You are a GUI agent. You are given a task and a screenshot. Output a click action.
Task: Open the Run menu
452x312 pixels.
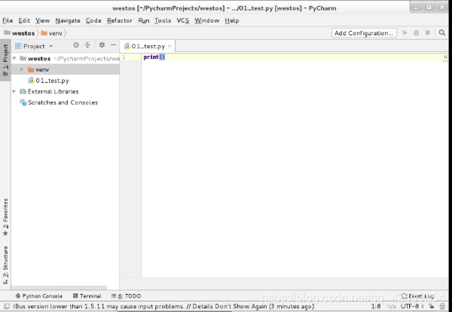tap(144, 20)
